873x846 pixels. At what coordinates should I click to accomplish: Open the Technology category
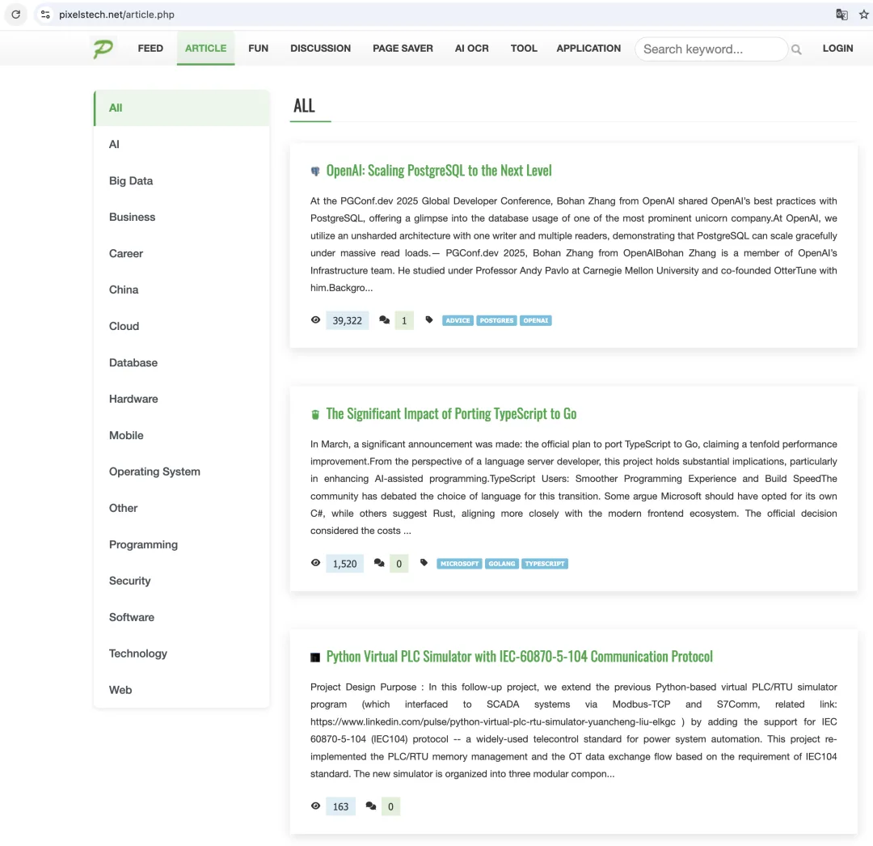(182, 654)
